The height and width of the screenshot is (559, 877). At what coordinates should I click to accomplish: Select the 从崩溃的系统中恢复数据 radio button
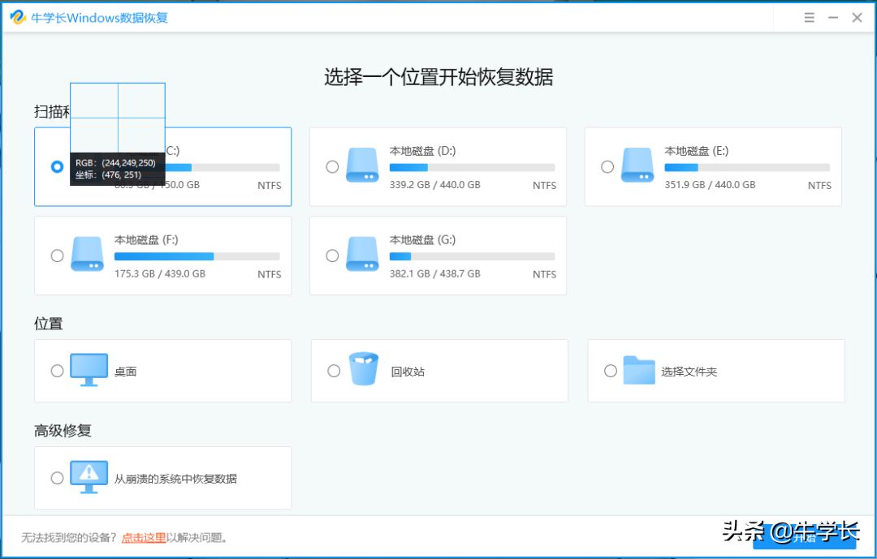coord(57,476)
